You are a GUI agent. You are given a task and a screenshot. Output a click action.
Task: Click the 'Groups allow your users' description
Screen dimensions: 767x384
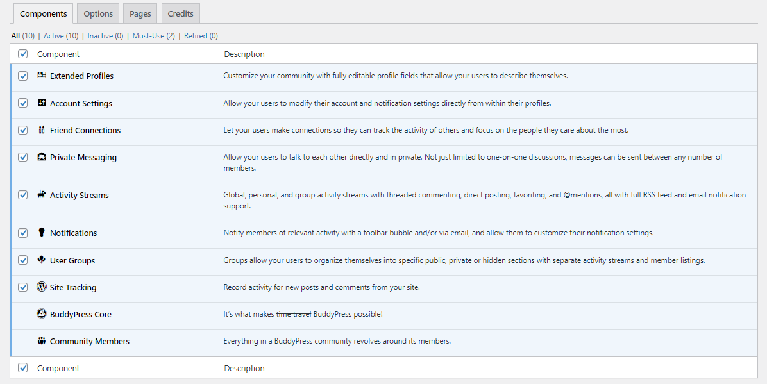(x=464, y=260)
